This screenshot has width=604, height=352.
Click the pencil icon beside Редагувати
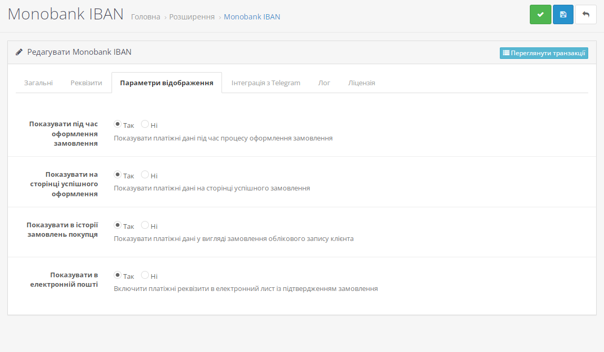click(x=19, y=53)
